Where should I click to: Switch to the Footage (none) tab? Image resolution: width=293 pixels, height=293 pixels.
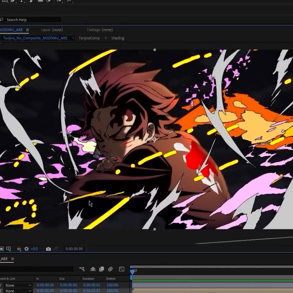click(x=100, y=30)
